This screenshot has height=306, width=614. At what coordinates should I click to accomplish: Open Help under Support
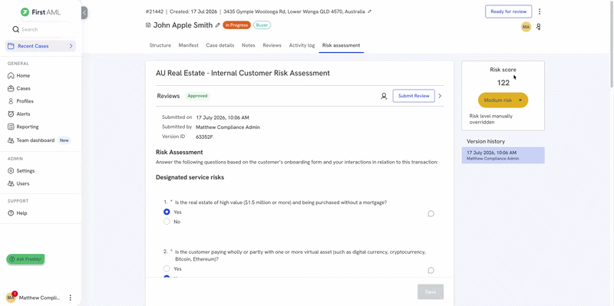point(21,213)
